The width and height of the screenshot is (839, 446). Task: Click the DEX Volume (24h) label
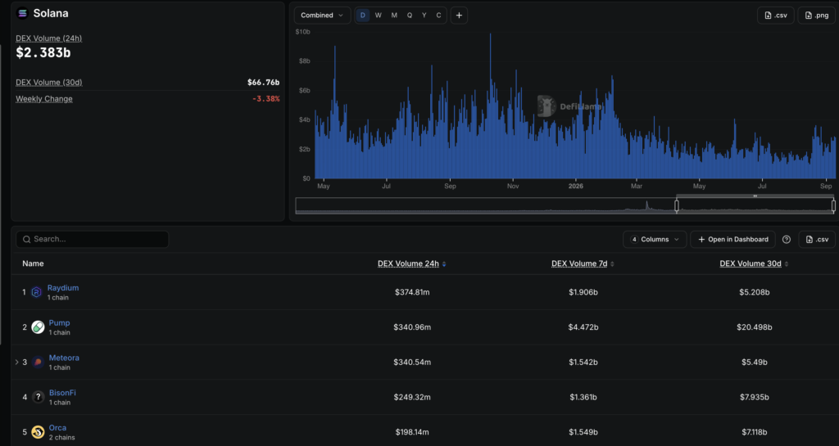[48, 38]
